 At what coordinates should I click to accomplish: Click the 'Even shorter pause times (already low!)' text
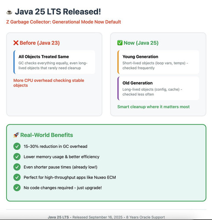click(60, 167)
